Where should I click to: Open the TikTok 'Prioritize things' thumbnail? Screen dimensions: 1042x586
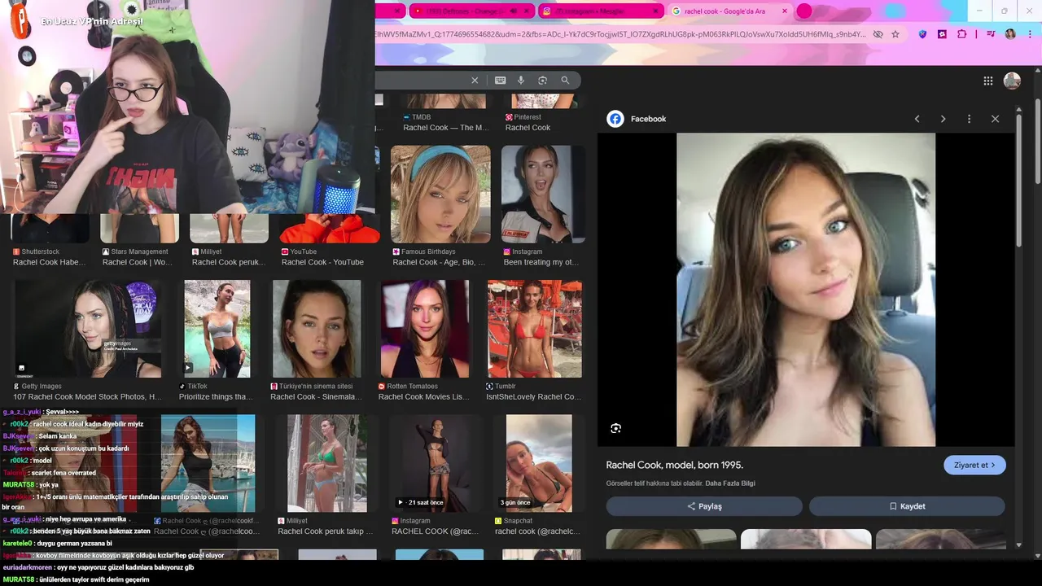[x=217, y=329]
